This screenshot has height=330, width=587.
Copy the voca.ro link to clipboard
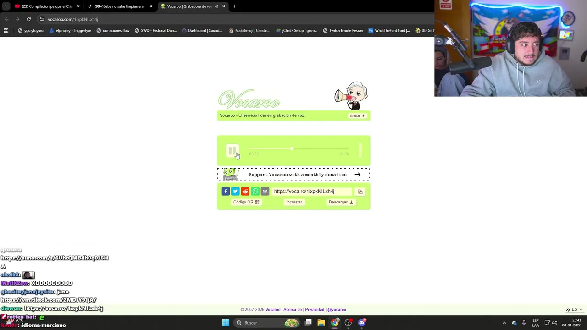(x=360, y=192)
